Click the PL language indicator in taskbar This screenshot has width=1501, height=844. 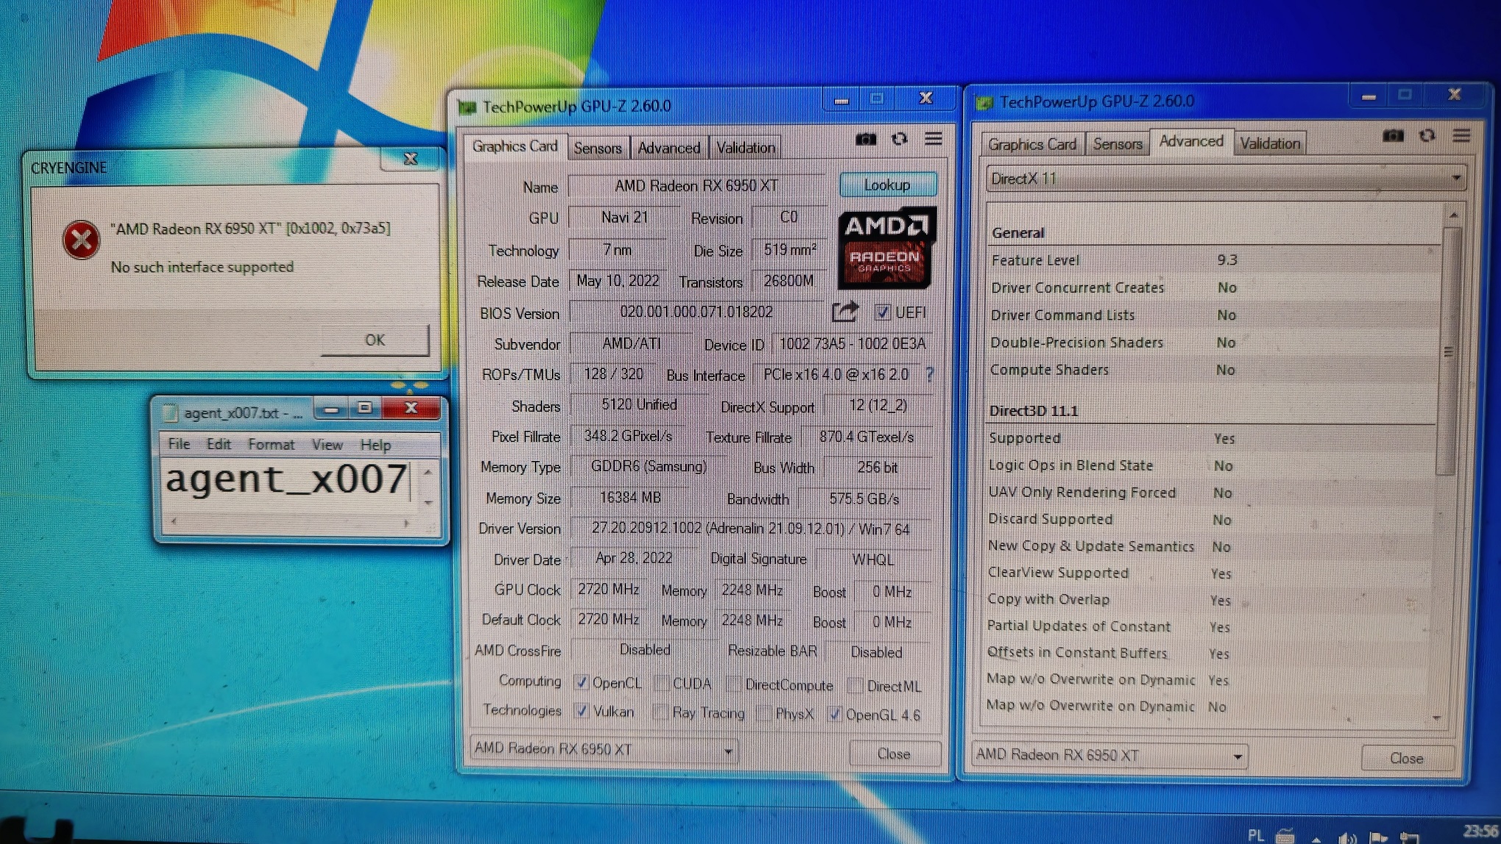coord(1256,835)
